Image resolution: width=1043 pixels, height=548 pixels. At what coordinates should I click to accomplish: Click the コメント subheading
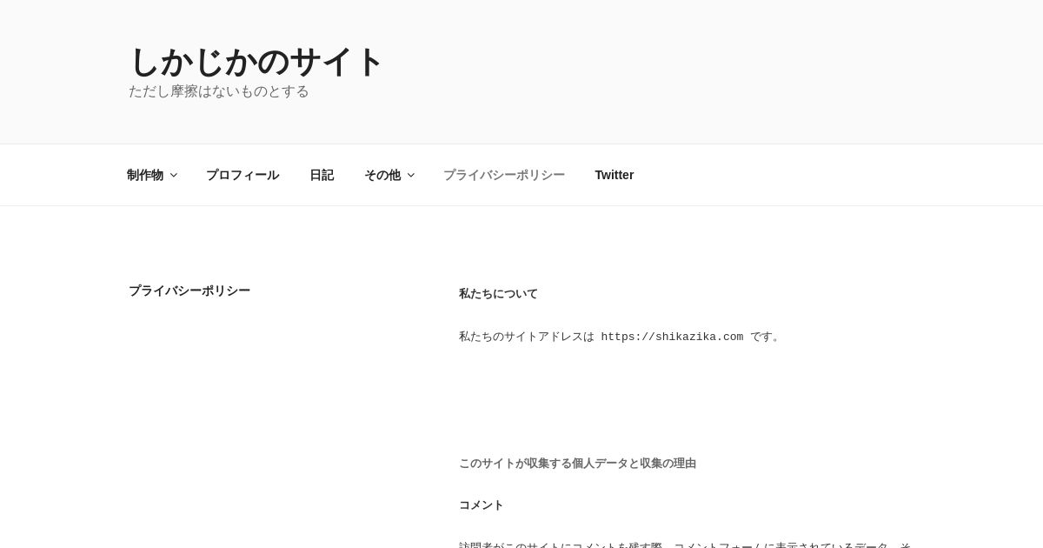point(482,505)
